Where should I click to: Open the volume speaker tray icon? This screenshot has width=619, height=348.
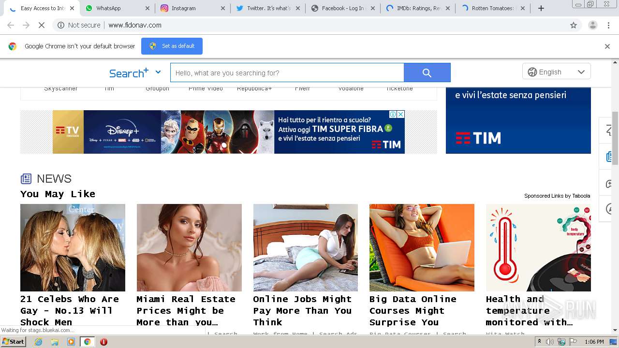click(549, 342)
